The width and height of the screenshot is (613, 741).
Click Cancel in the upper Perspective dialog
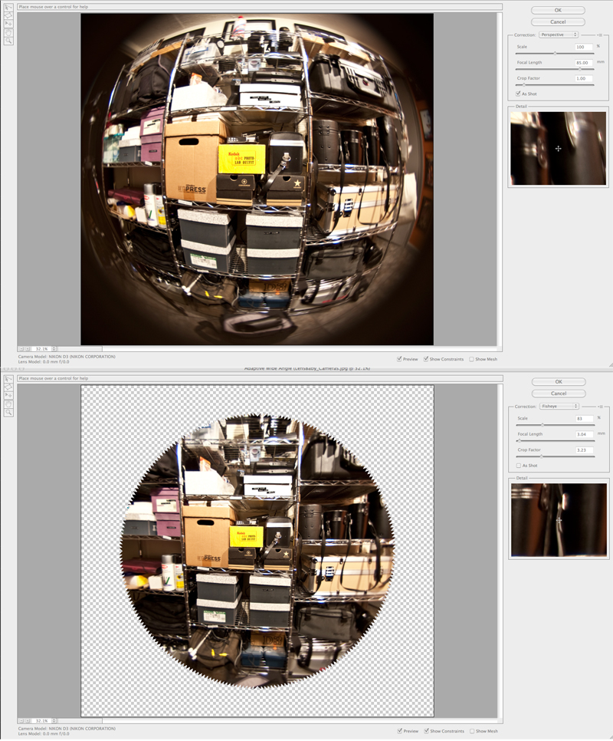558,21
